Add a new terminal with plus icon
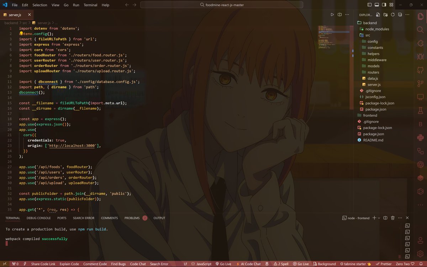Viewport: 427px width, 267px height. pos(374,218)
